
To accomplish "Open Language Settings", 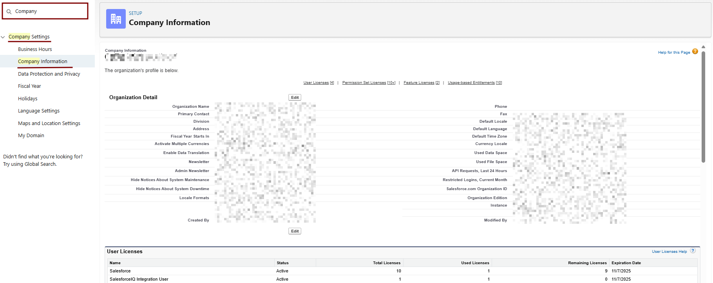I will pyautogui.click(x=39, y=111).
